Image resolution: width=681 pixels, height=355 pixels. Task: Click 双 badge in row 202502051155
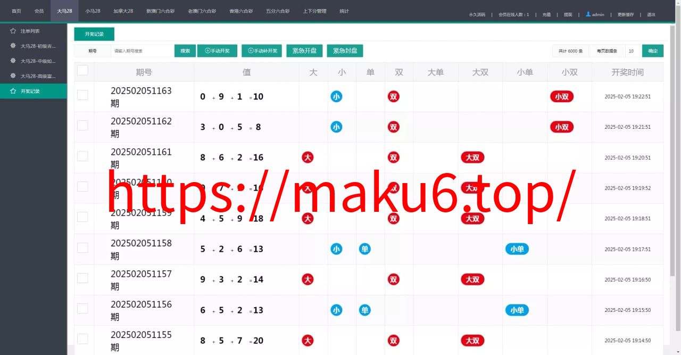coord(394,341)
